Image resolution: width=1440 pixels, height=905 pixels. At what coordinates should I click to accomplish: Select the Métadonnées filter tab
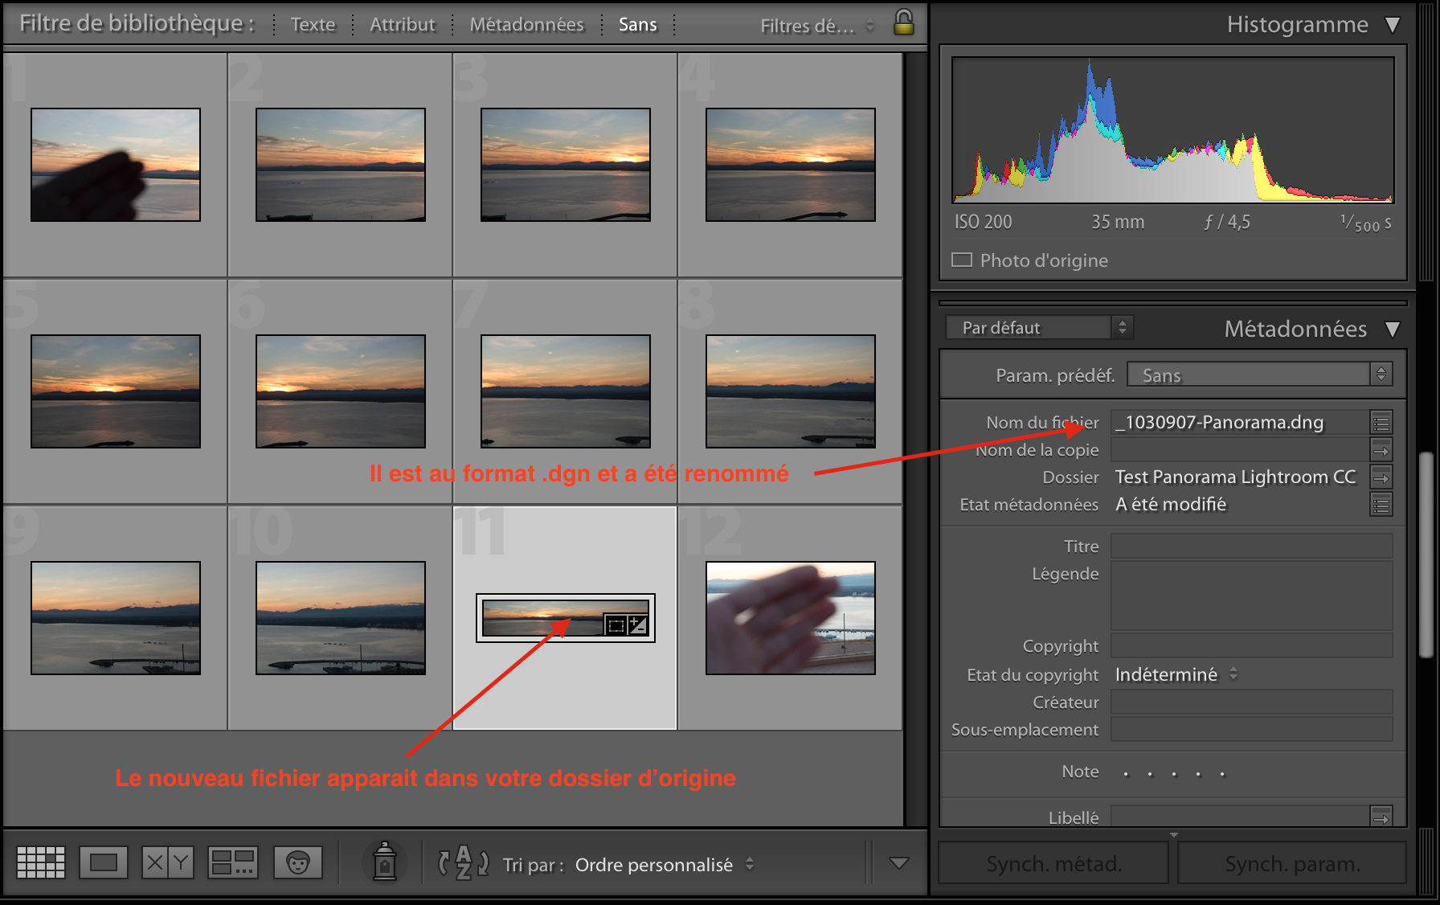(526, 24)
